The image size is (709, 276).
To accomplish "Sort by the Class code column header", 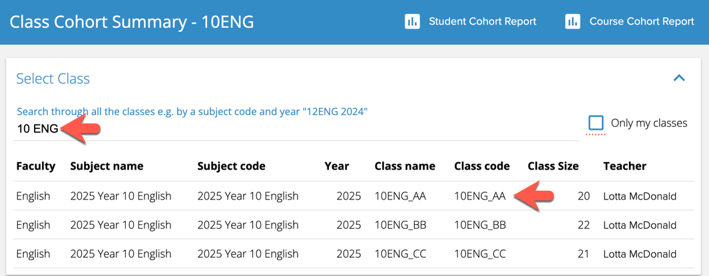I will (x=481, y=166).
